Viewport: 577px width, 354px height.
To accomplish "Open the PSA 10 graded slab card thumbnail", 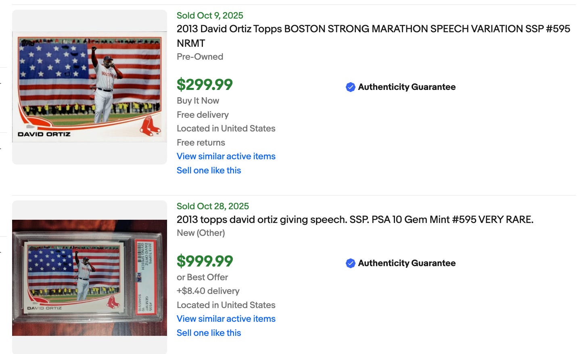I will pos(90,277).
